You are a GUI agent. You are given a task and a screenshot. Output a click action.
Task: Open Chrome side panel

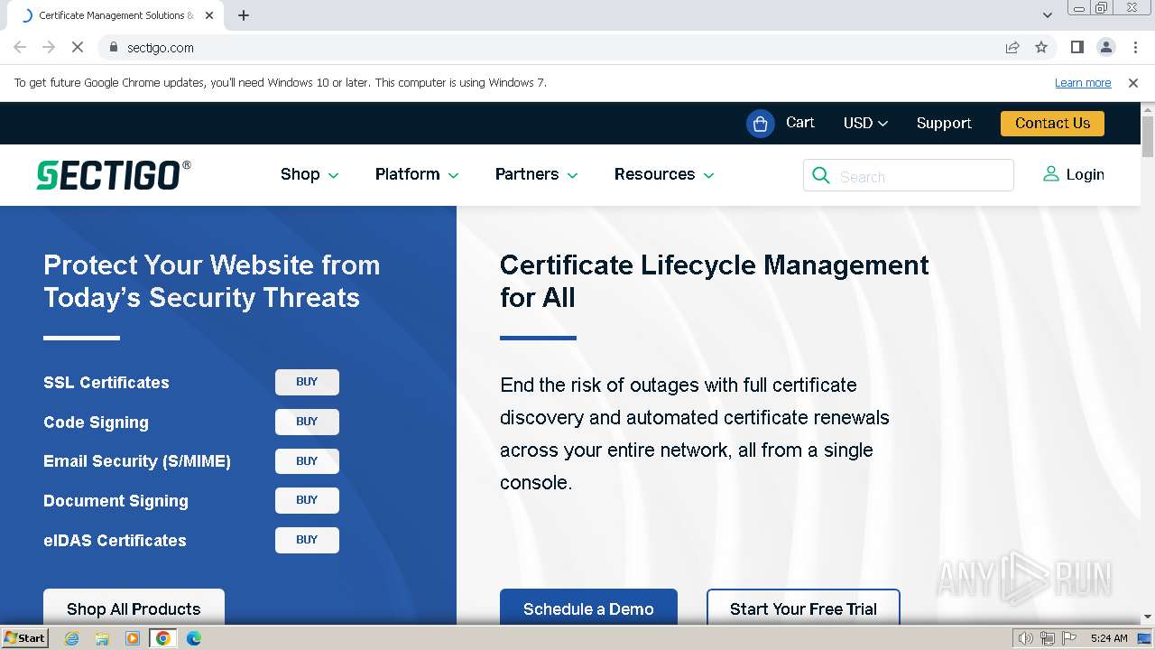click(x=1076, y=47)
